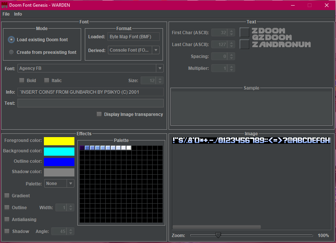Click the Image panel horizontal scrollbar
This screenshot has width=336, height=243.
click(x=217, y=227)
